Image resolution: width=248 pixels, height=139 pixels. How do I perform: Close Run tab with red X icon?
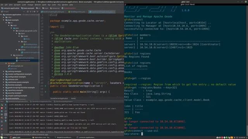2,129
